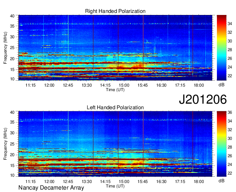This screenshot has height=192, width=236.
Task: Click the bottom plot's Frequency (MHz) axis label
Action: [x=5, y=144]
